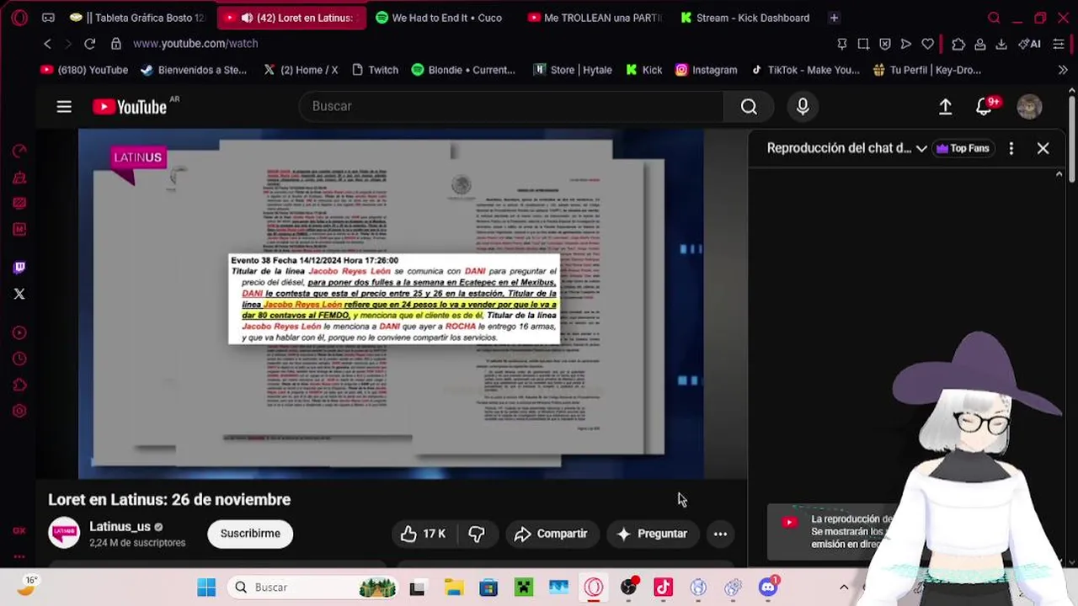
Task: Open the YouTube bookmark in bookmarks bar
Action: [84, 70]
